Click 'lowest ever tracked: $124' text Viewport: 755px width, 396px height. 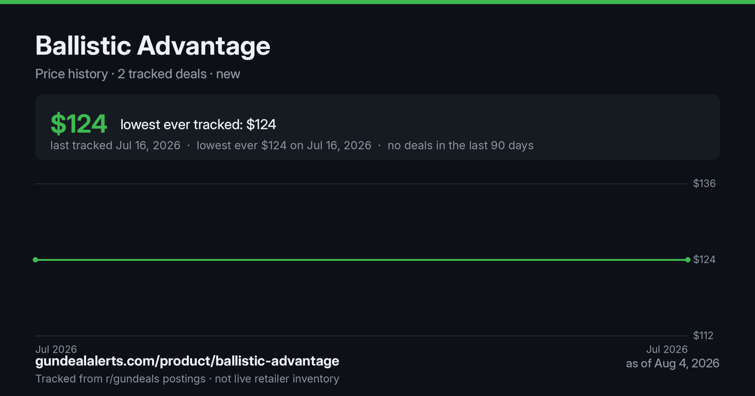tap(198, 124)
